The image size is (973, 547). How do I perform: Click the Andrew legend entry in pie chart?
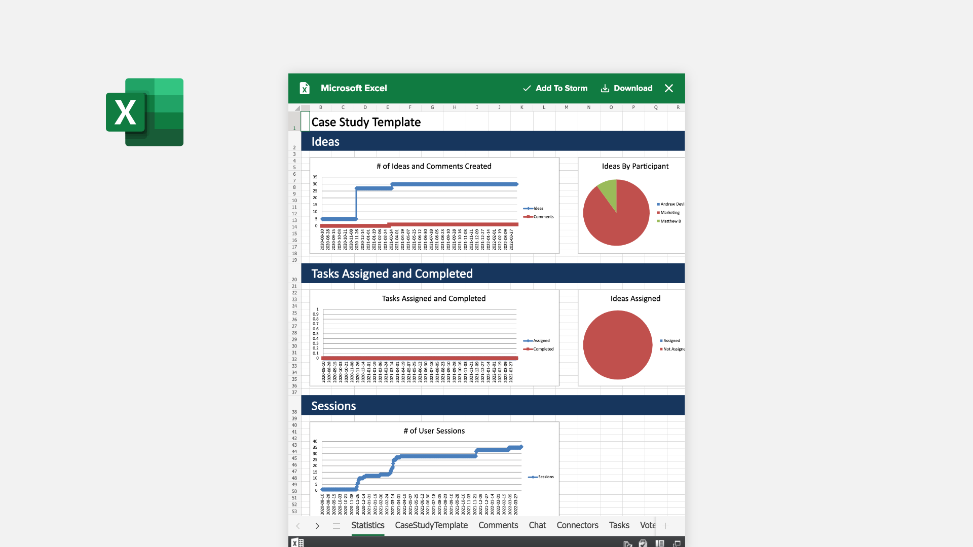pos(671,204)
